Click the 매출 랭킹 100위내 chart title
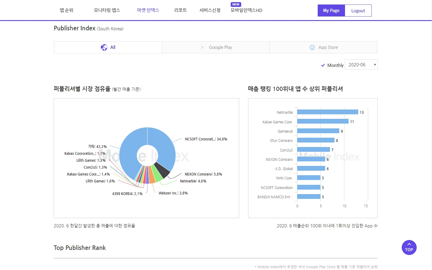The height and width of the screenshot is (270, 432). tap(295, 89)
